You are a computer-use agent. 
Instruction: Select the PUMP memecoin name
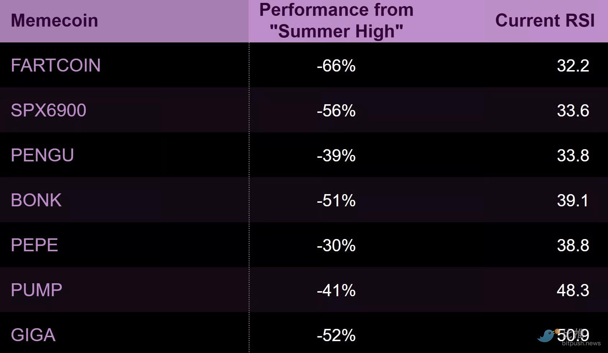coord(36,290)
